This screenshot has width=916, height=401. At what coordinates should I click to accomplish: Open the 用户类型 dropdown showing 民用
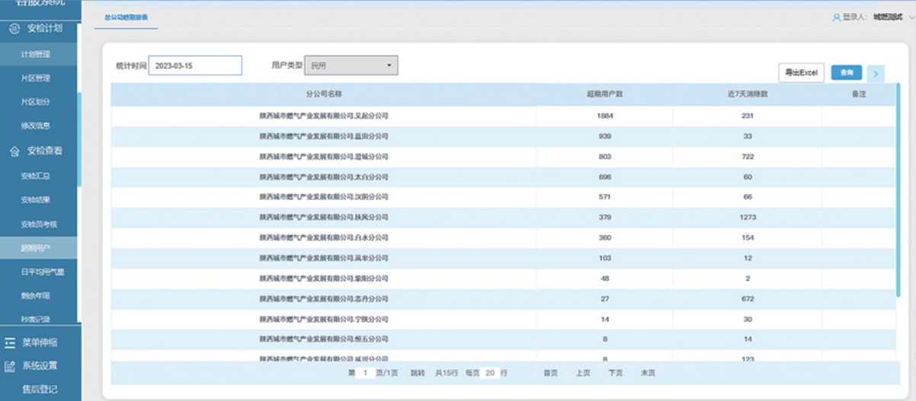(x=351, y=66)
